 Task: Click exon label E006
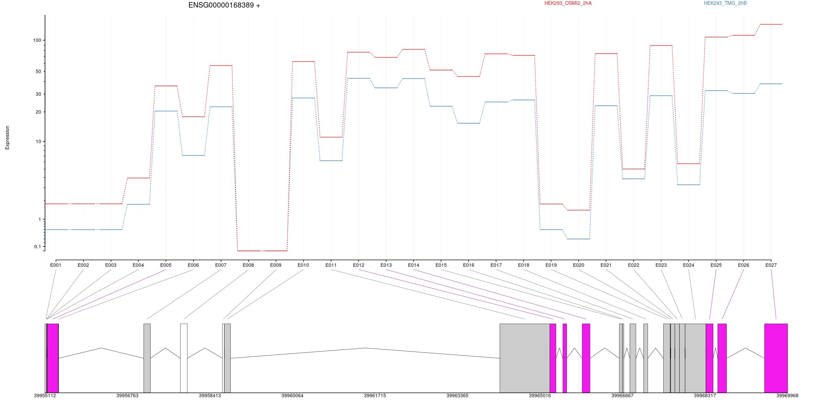click(193, 265)
